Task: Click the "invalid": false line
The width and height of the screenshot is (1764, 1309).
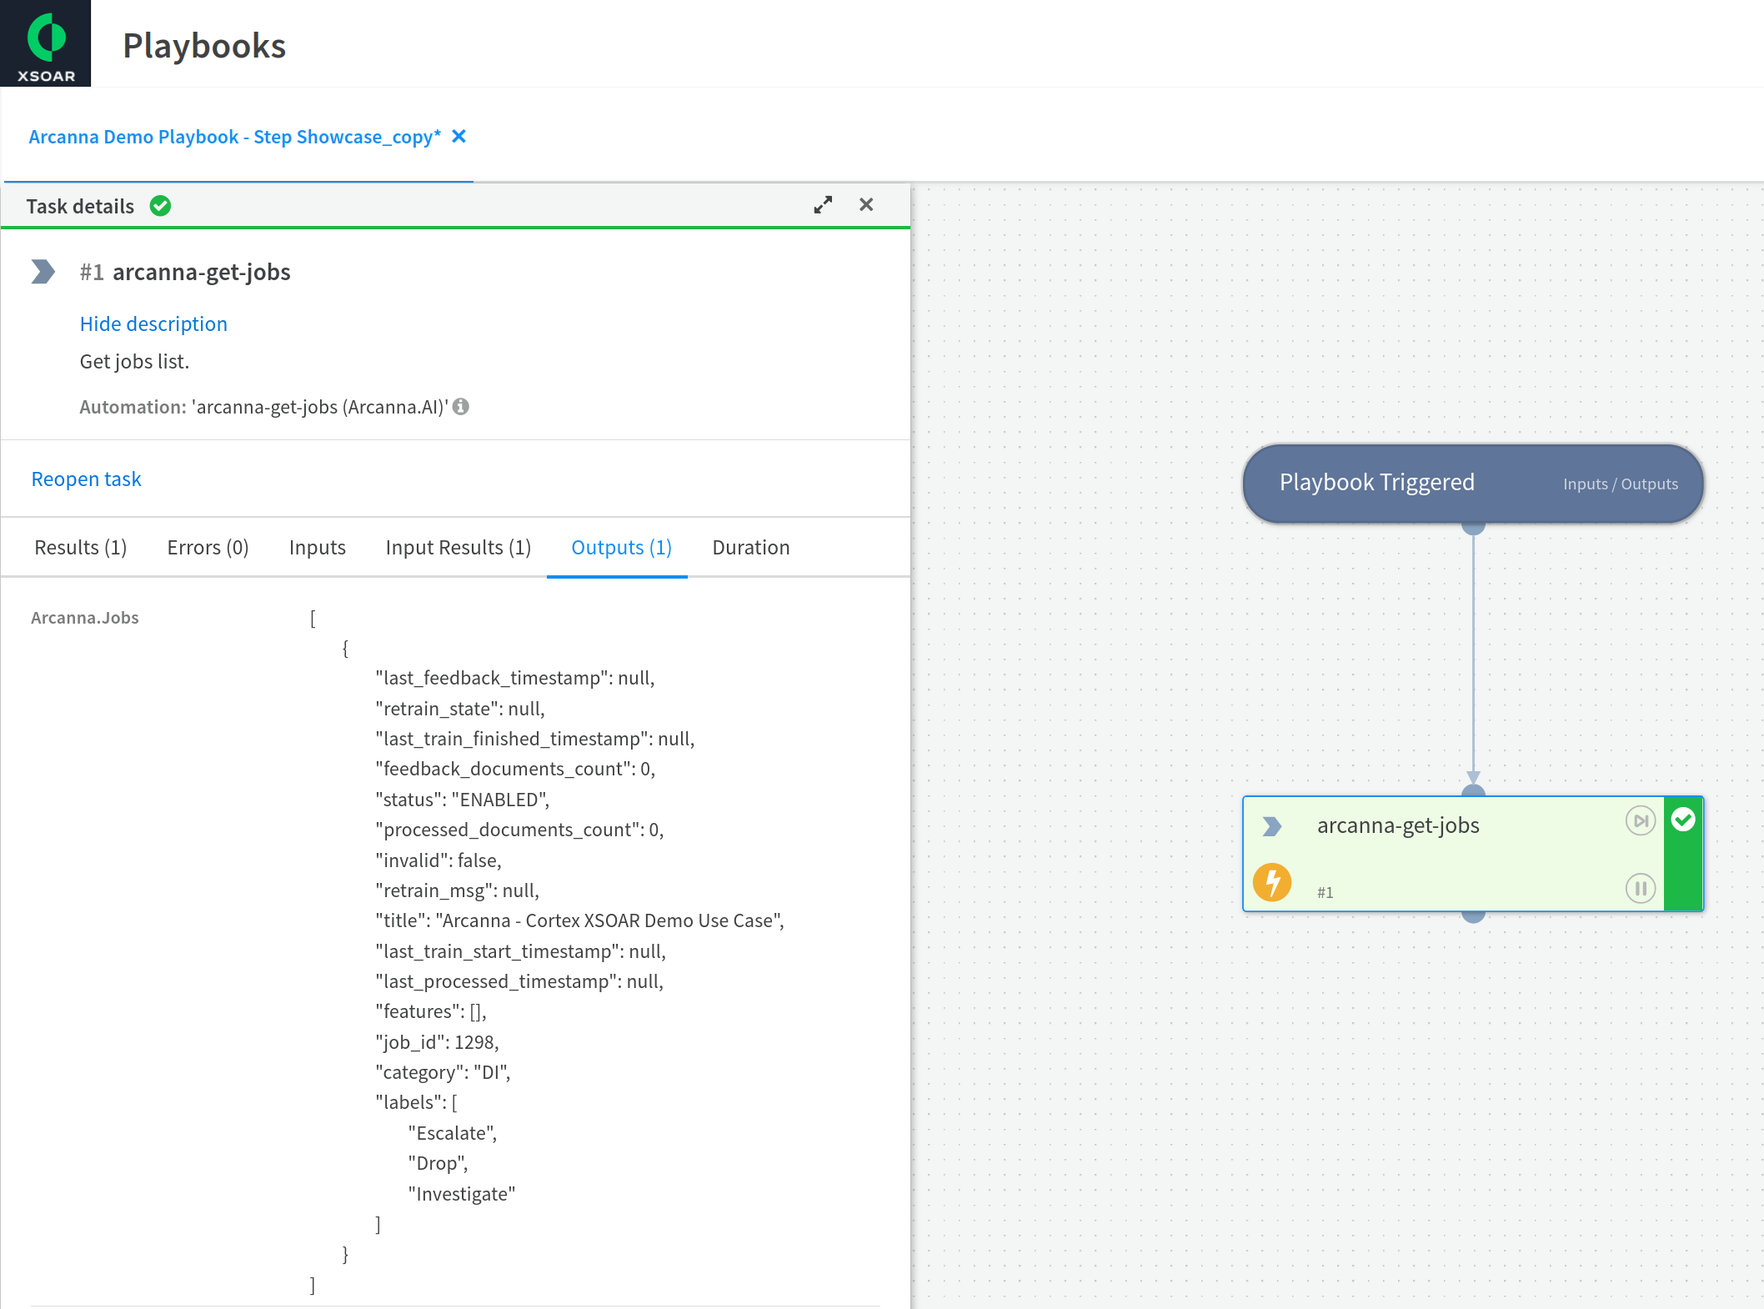Action: point(438,860)
